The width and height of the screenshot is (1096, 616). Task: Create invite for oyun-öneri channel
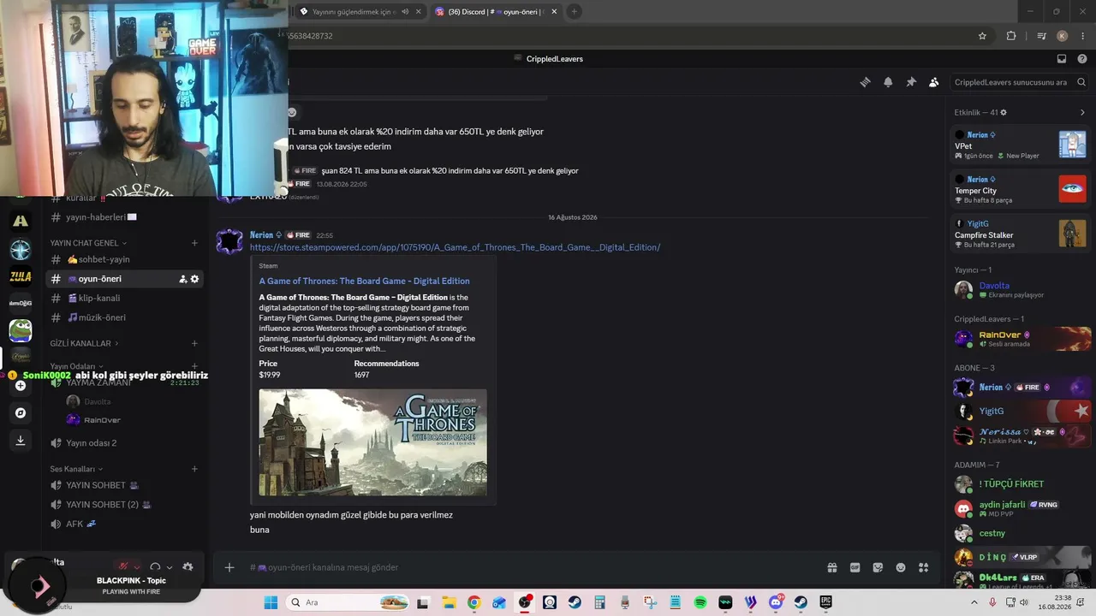[x=182, y=279]
